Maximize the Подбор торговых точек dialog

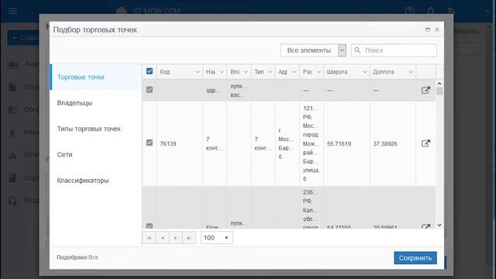coord(428,29)
